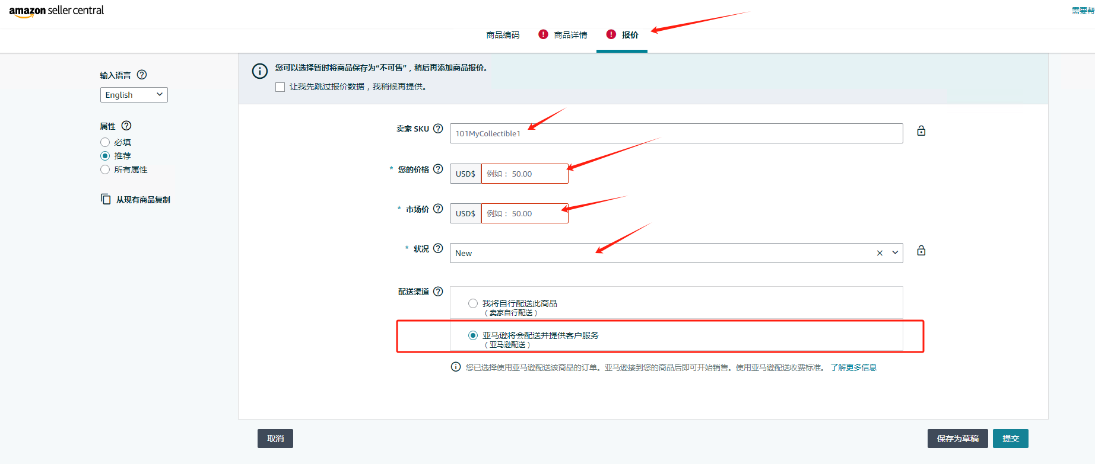This screenshot has height=464, width=1095.
Task: Check 让我先跳过报价数据 checkbox
Action: pyautogui.click(x=280, y=87)
